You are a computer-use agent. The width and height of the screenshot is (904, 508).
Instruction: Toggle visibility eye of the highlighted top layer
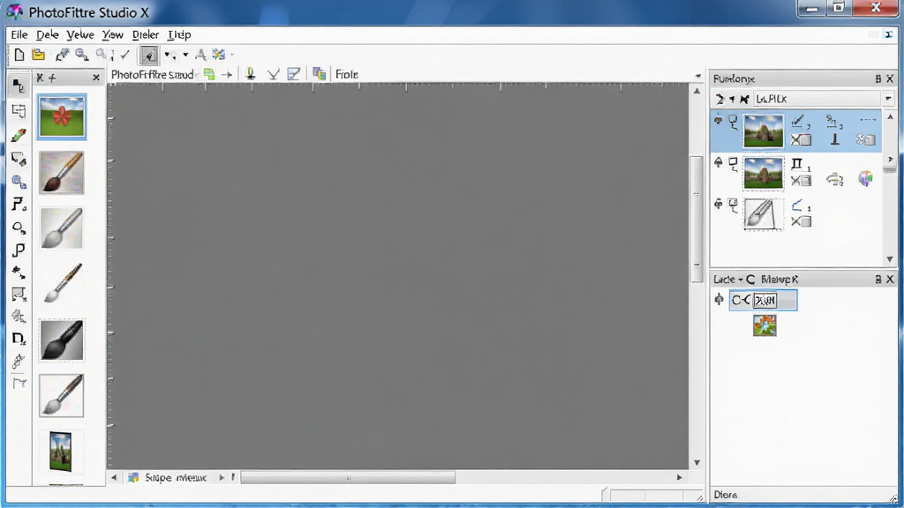[x=719, y=120]
